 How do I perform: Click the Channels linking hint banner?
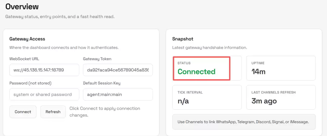click(x=244, y=122)
